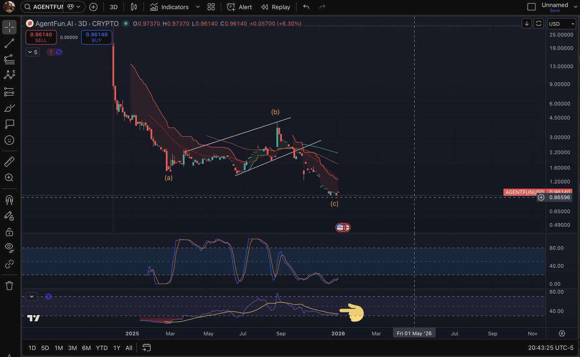Screen dimensions: 580x357
Task: Select the ruler measure tool
Action: point(9,162)
